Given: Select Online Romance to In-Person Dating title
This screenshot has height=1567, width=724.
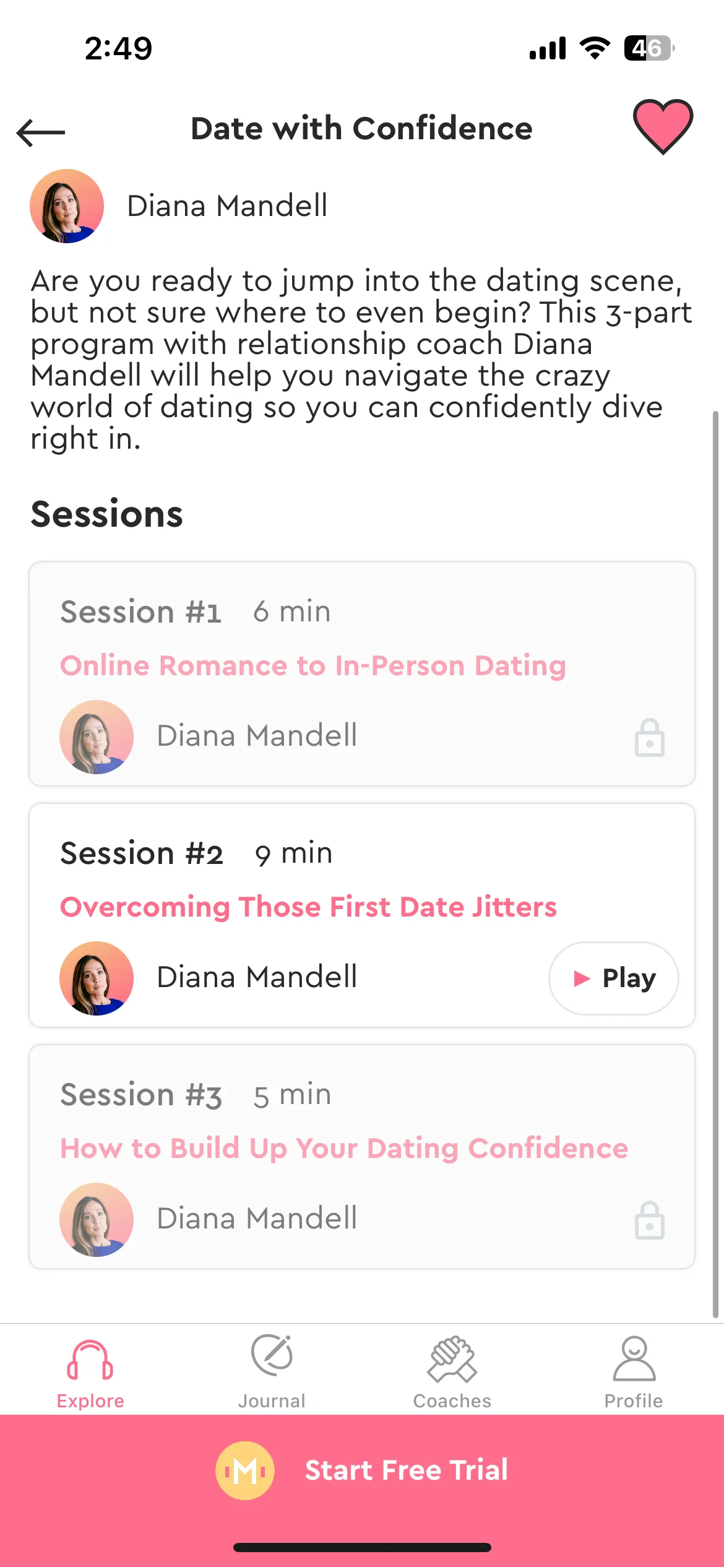Looking at the screenshot, I should [x=313, y=666].
